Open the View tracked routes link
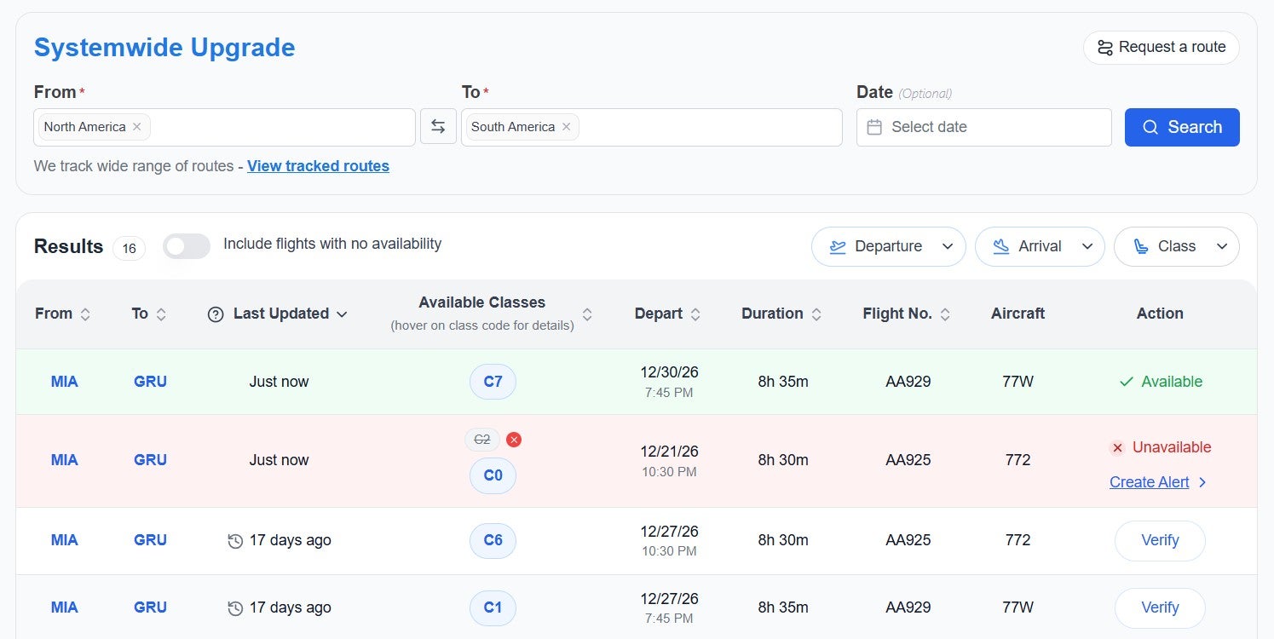 tap(318, 165)
